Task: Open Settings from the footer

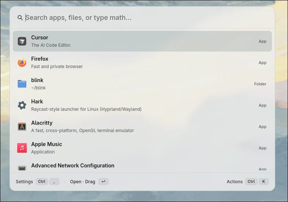Action: click(24, 182)
